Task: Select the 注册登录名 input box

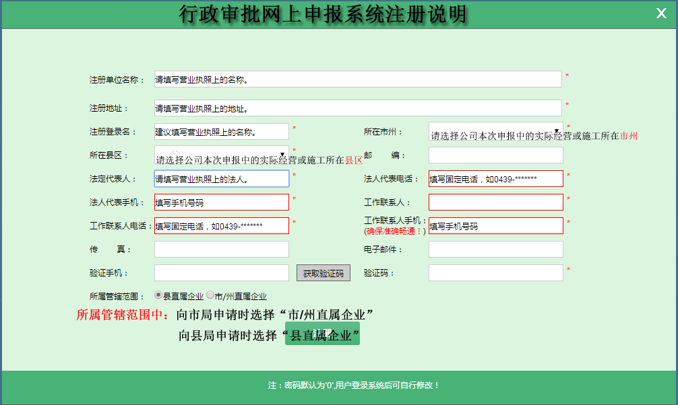Action: click(x=221, y=132)
